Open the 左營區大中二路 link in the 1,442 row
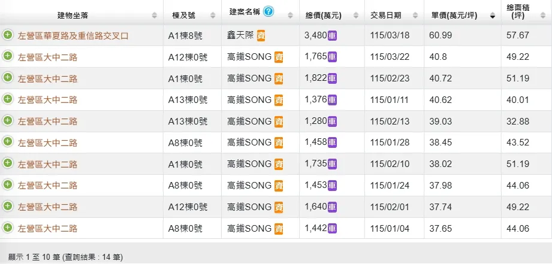Viewport: 552px width, 264px height. [47, 229]
